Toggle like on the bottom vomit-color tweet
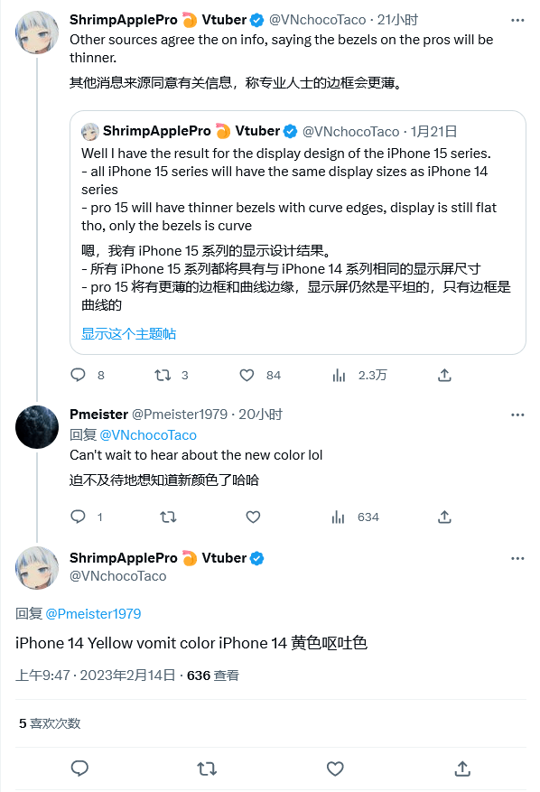540x792 pixels. pyautogui.click(x=334, y=769)
